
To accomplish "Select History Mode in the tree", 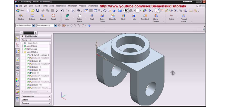I will (x=32, y=43).
